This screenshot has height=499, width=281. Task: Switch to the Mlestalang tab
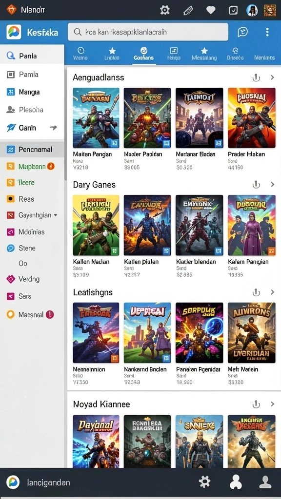(x=204, y=54)
